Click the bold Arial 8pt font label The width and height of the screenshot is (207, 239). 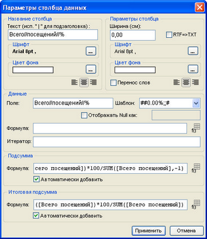tap(24, 52)
